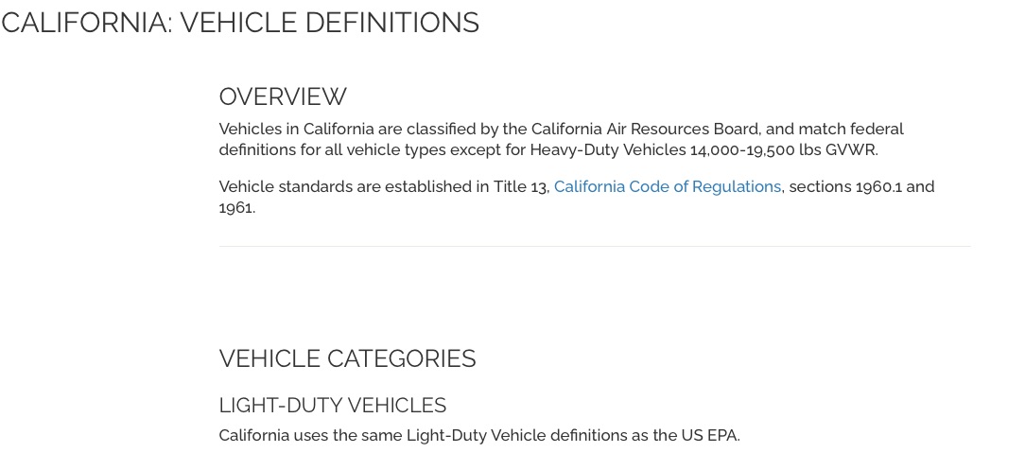Click the horizontal divider below the overview
This screenshot has height=470, width=1025.
click(595, 247)
